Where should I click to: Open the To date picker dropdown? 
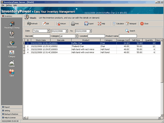coord(91,31)
